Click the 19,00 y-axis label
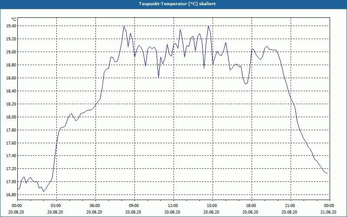The image size is (347, 217). [x=11, y=52]
